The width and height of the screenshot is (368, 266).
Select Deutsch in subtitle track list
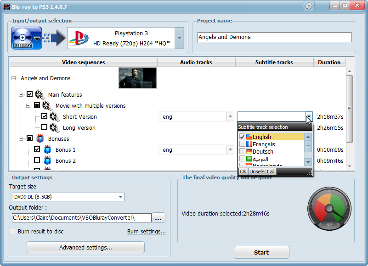pyautogui.click(x=272, y=151)
